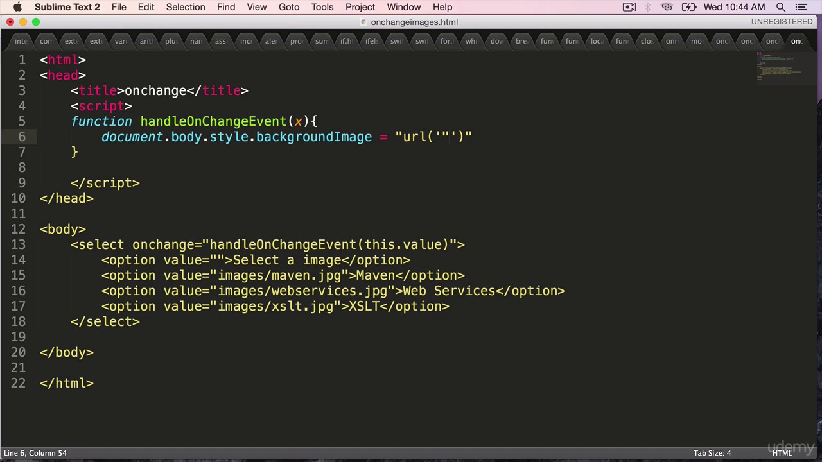
Task: Click the "url('"')" string on line 6
Action: coord(433,137)
